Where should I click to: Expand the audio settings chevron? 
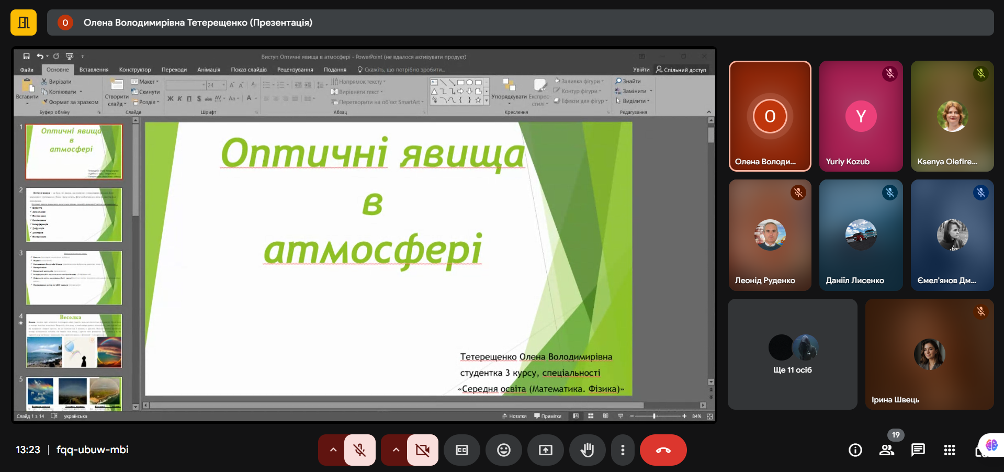(333, 450)
